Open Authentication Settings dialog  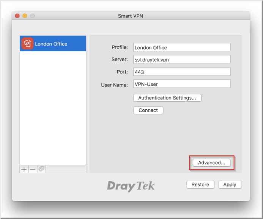tap(167, 98)
